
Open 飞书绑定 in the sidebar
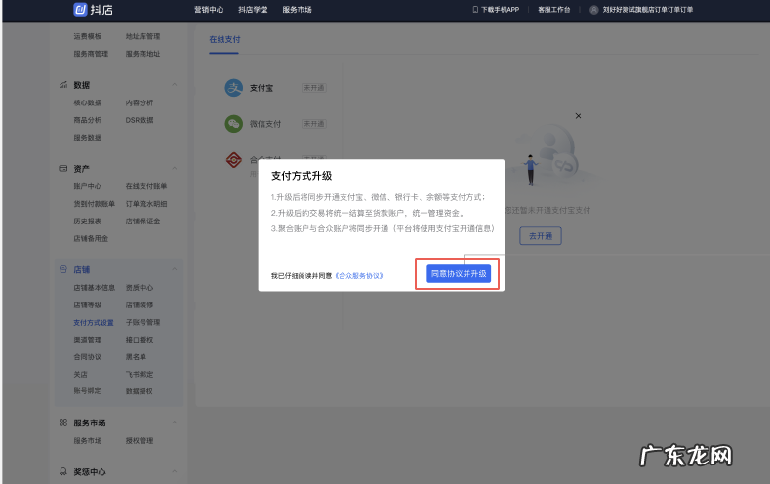(140, 374)
